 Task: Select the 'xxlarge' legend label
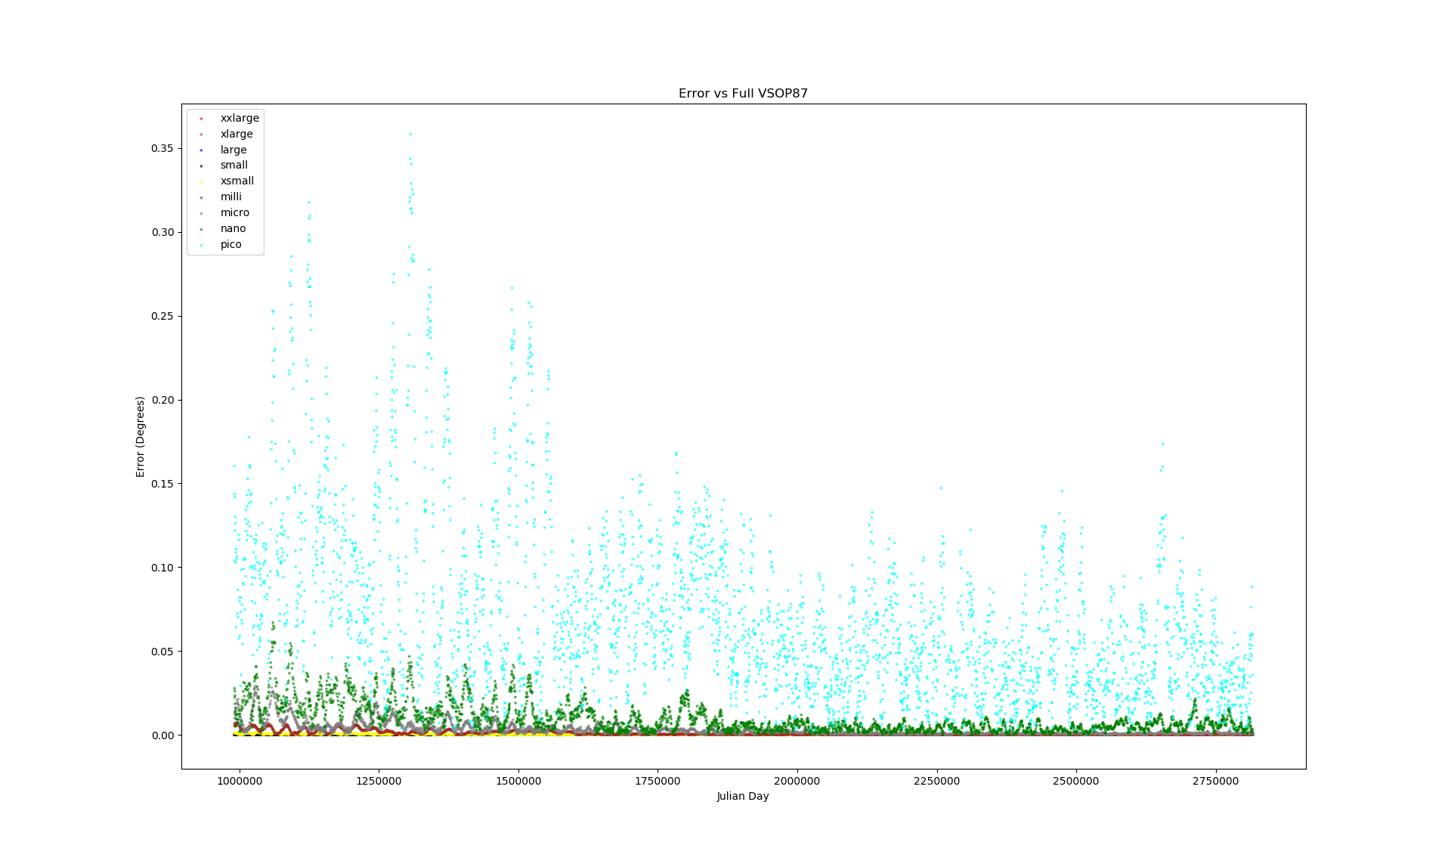pos(240,118)
